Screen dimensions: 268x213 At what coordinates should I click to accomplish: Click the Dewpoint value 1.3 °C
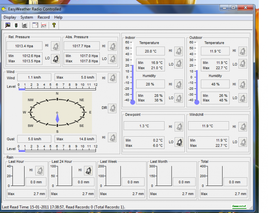pos(144,126)
